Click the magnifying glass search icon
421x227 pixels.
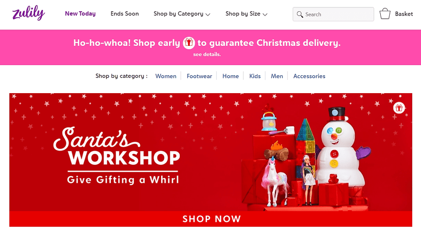pyautogui.click(x=300, y=14)
